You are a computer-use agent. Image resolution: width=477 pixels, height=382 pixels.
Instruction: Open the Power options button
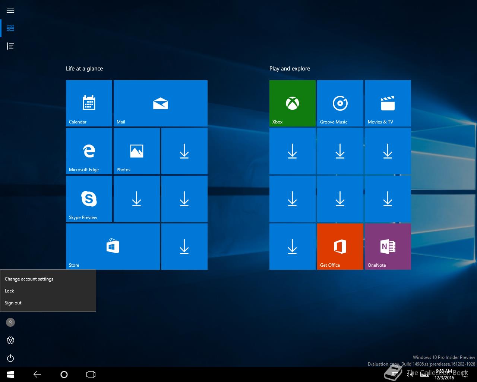pyautogui.click(x=10, y=358)
